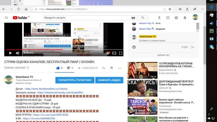Open title 'ДОЛГОЖДАННЫЙ ПЕРЕТЕСТ Суши и Бургеры'

pyautogui.click(x=177, y=83)
